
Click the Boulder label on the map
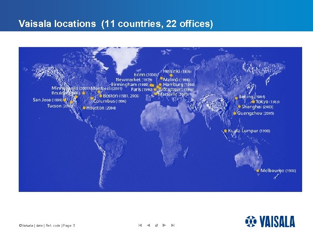point(66,93)
